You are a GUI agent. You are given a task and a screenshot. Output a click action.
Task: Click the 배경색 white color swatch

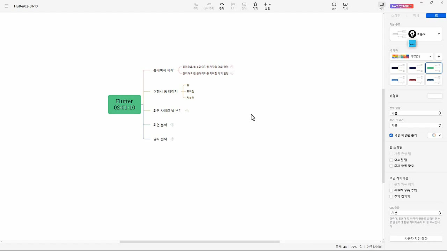click(435, 96)
